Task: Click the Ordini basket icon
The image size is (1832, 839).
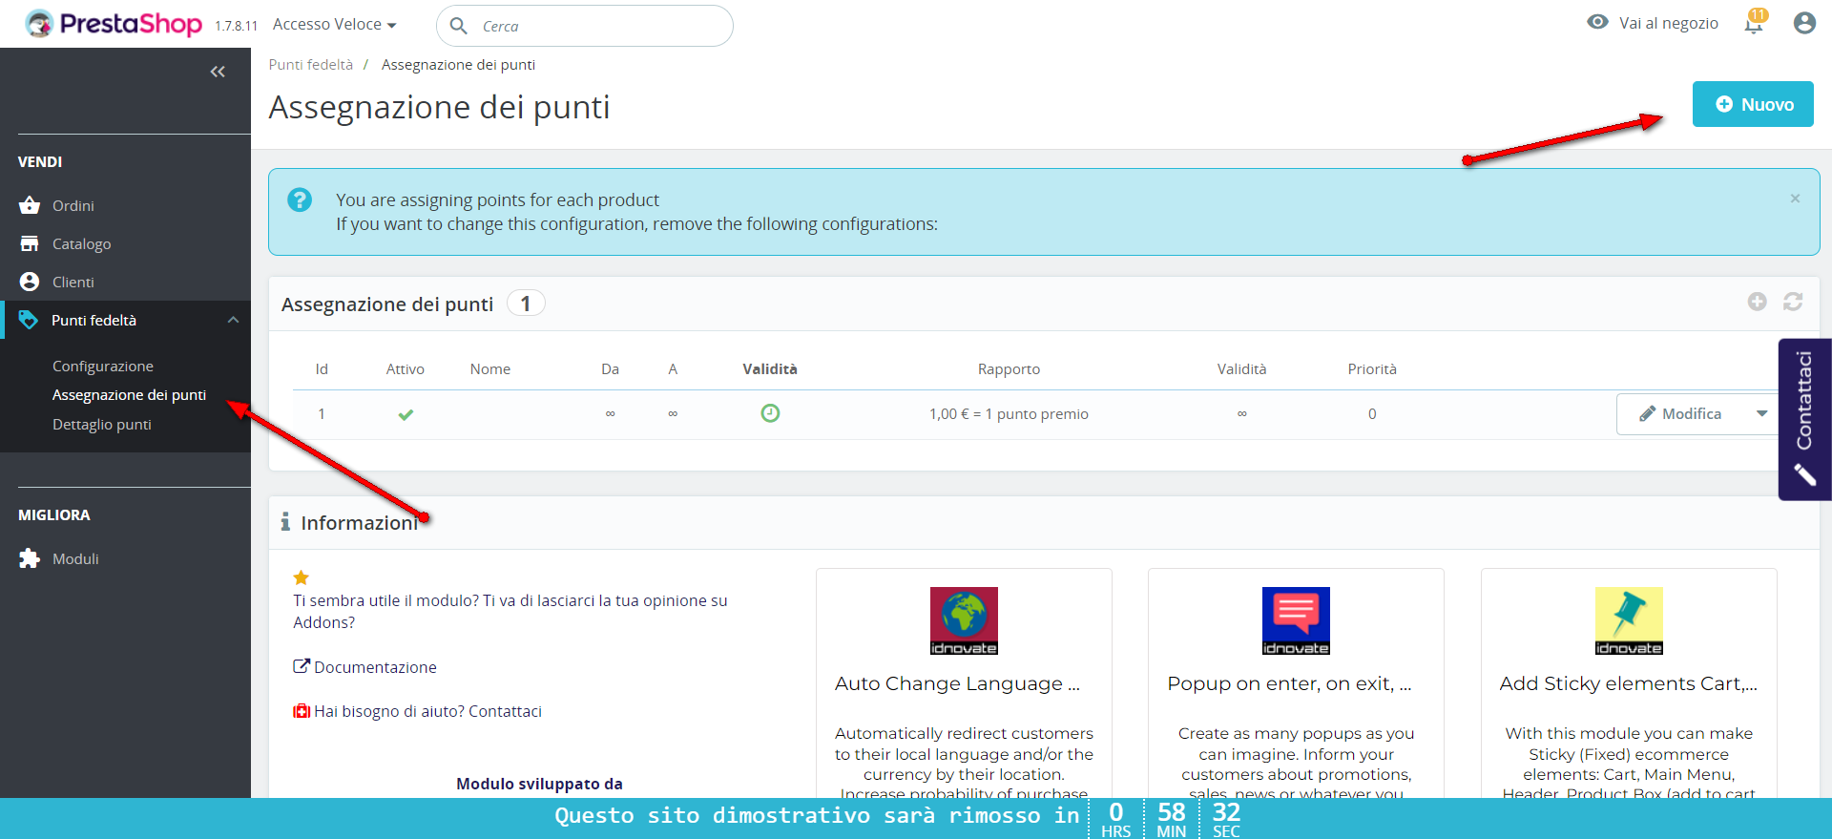Action: click(30, 205)
